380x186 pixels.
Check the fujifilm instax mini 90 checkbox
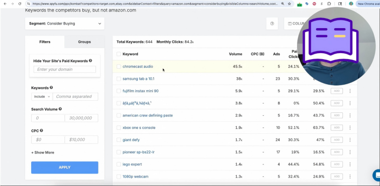pos(119,91)
